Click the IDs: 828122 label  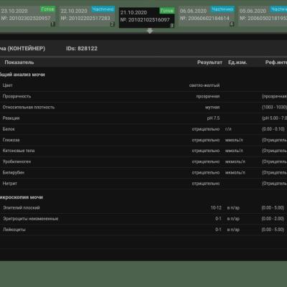(x=82, y=49)
